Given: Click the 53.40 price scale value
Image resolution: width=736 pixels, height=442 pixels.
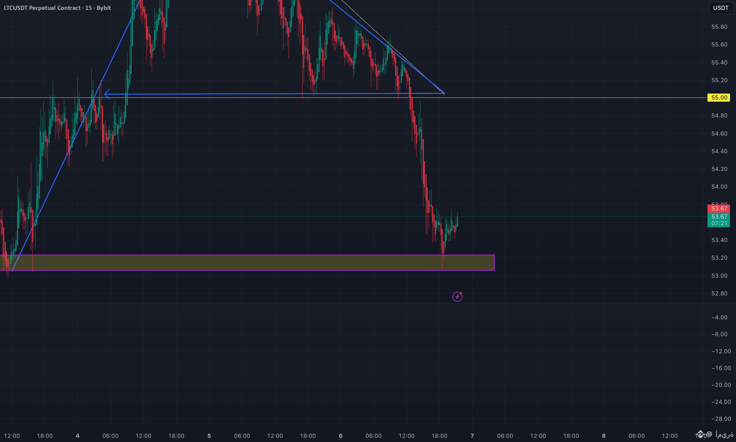Looking at the screenshot, I should point(719,240).
